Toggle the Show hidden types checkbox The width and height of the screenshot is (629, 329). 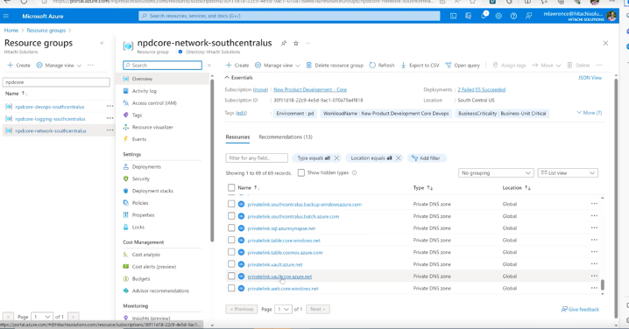click(301, 172)
